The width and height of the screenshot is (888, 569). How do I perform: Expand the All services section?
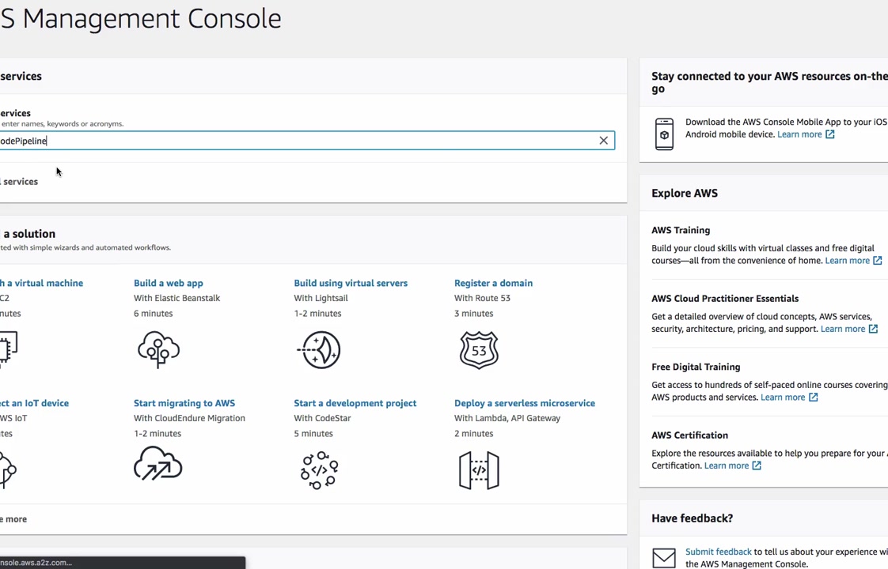click(x=20, y=182)
